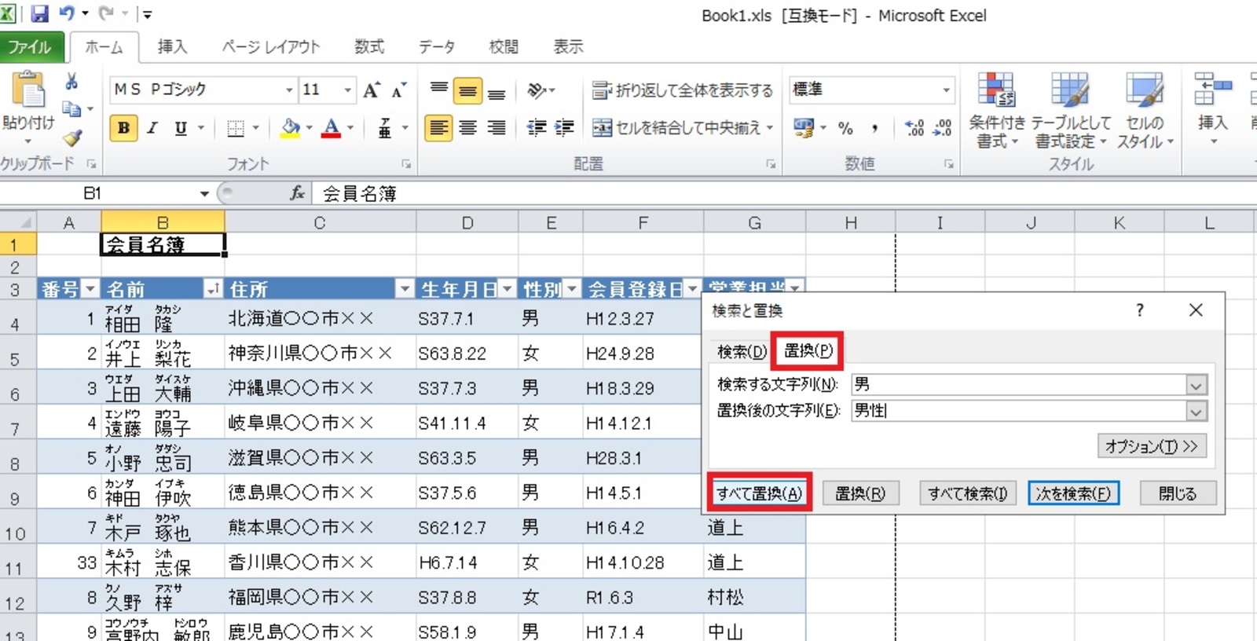1257x641 pixels.
Task: Apply red font color A
Action: pyautogui.click(x=332, y=128)
